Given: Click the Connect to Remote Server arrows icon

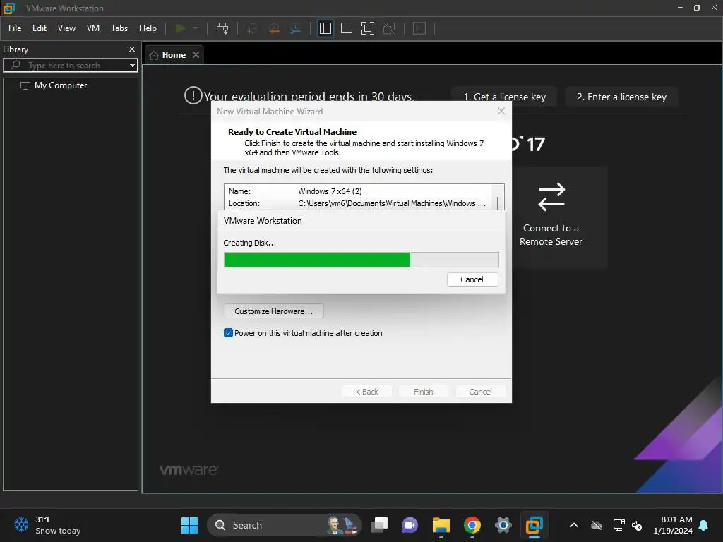Looking at the screenshot, I should coord(551,197).
